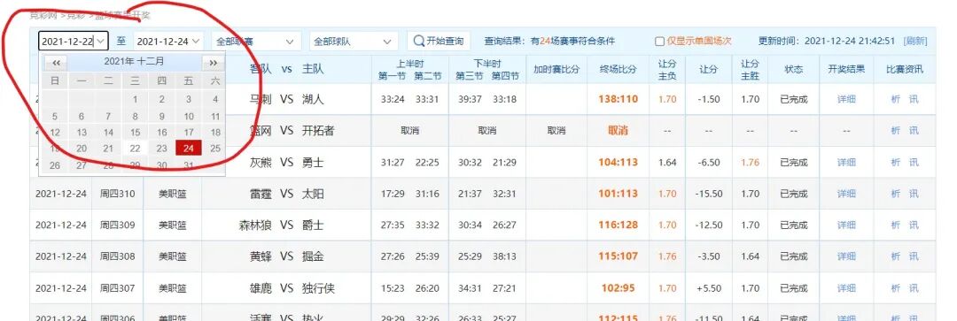
Task: Click orange 取消 final score for 篮网
Action: pyautogui.click(x=618, y=130)
